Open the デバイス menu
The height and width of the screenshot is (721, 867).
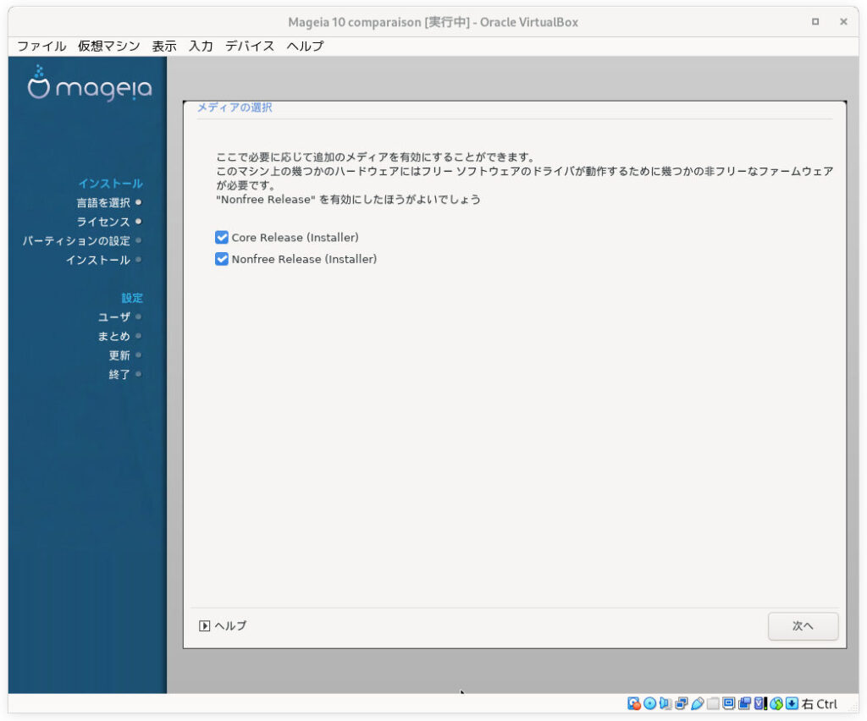pyautogui.click(x=250, y=46)
